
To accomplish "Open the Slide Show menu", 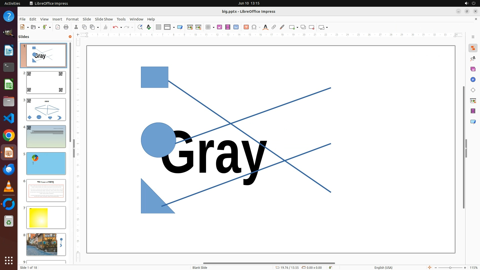I will (104, 19).
